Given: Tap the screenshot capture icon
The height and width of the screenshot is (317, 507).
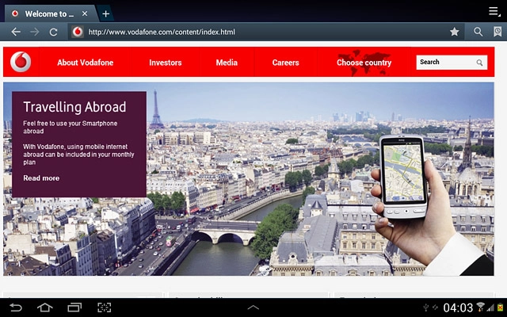Looking at the screenshot, I should coord(104,307).
